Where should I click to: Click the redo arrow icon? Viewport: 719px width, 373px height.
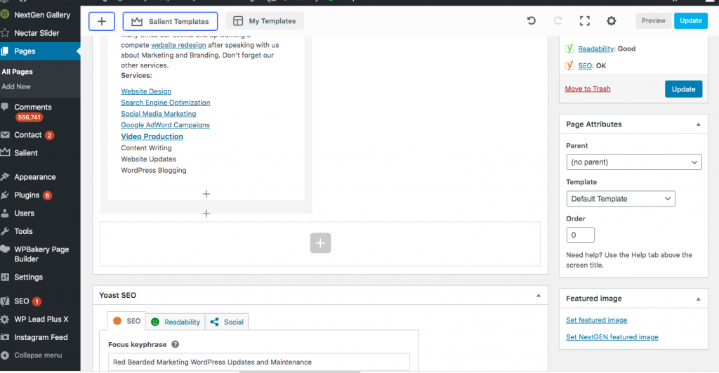558,20
